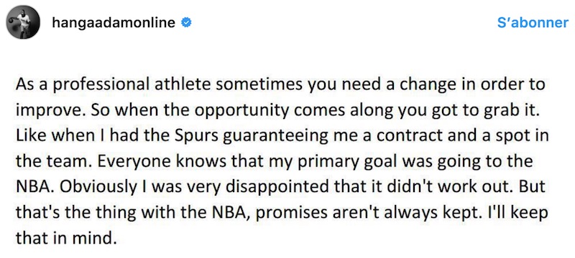This screenshot has height=258, width=575.
Task: Open the hangaadamonline profile picture
Action: click(23, 22)
